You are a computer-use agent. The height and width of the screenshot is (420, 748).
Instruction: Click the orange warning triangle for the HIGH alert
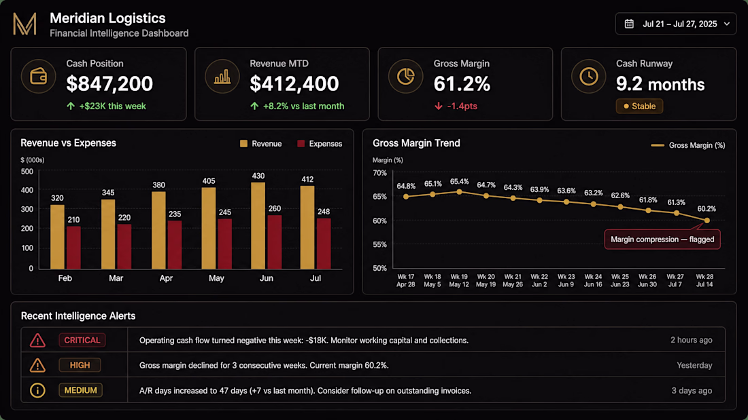click(x=37, y=365)
